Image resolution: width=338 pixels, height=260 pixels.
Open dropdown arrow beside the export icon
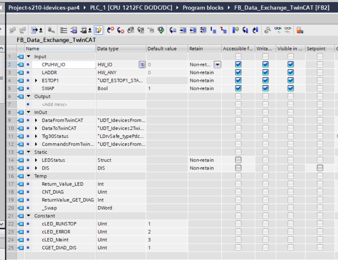41,30
